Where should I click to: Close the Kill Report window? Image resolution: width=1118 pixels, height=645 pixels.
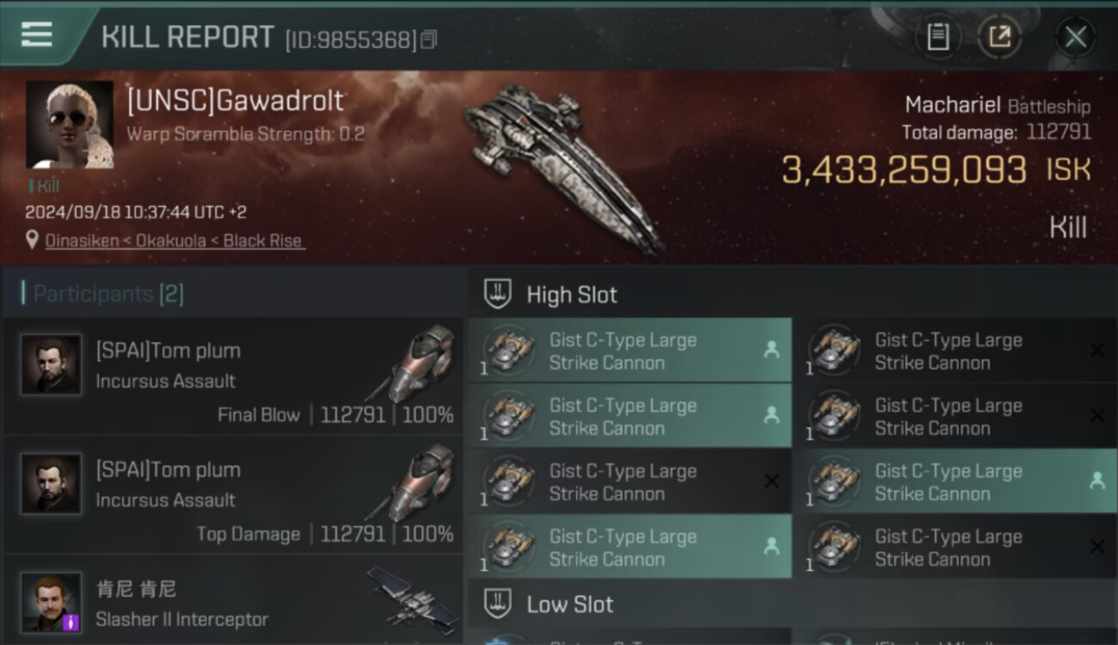1076,37
